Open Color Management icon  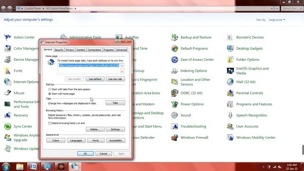pyautogui.click(x=8, y=48)
